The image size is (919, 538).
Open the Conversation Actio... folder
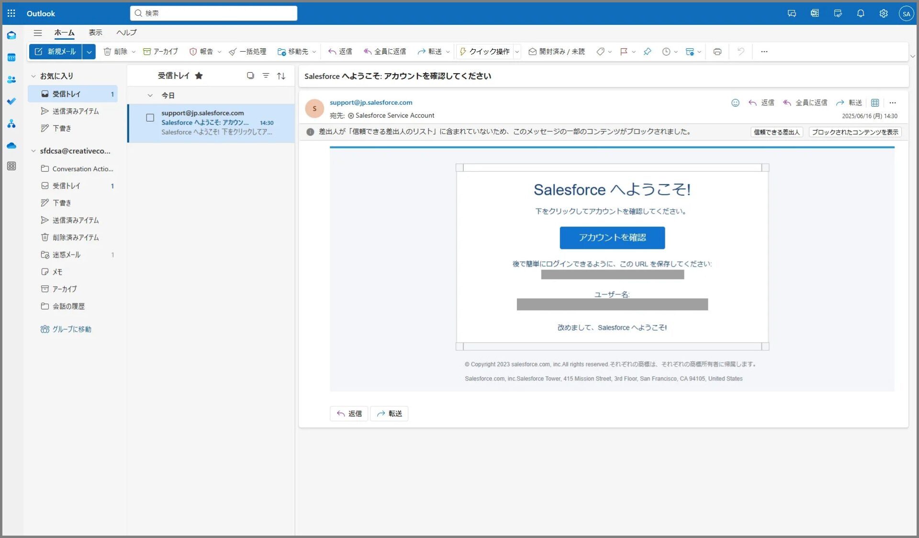pyautogui.click(x=73, y=168)
